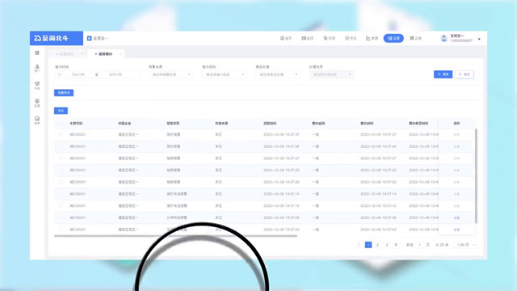Select the highlighted blue pill navigation item
Screen dimensions: 517x291
[393, 38]
